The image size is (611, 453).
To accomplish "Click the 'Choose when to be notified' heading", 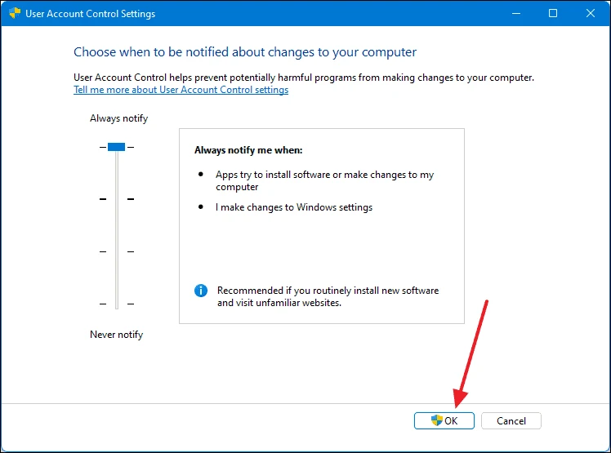I will pos(245,51).
